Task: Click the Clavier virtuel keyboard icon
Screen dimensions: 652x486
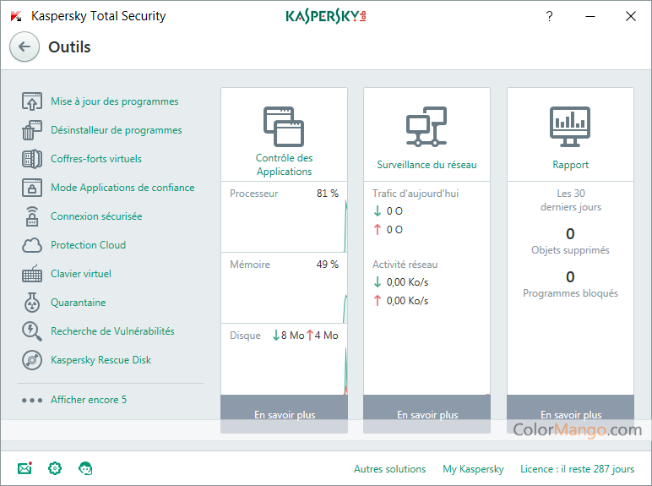Action: point(32,273)
